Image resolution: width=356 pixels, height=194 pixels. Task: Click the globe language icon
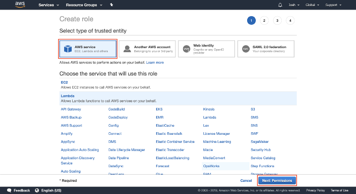point(37,190)
